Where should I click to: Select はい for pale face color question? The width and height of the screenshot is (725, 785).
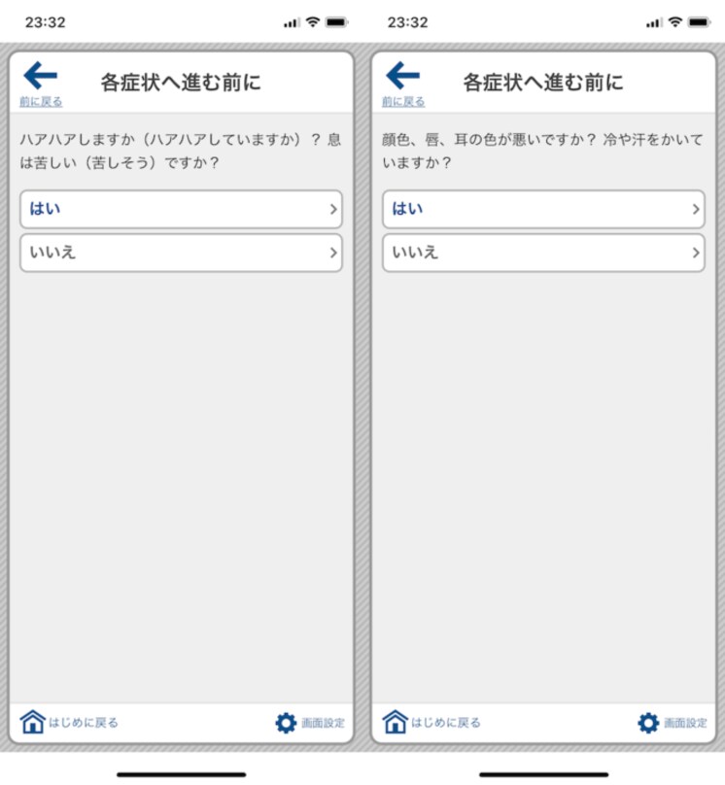tap(544, 209)
